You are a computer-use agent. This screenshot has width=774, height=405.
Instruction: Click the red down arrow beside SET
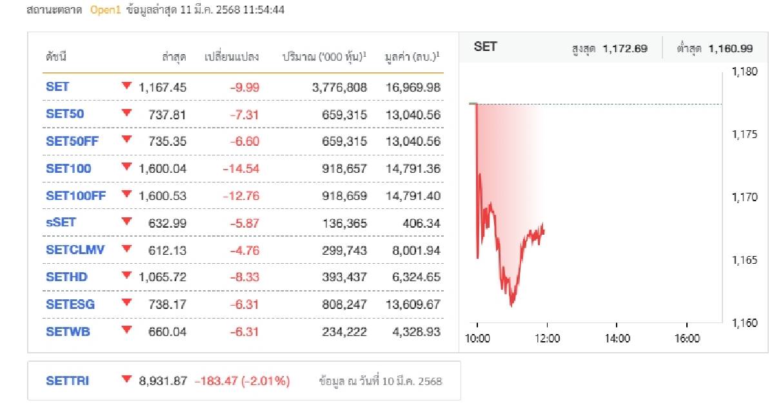(126, 86)
